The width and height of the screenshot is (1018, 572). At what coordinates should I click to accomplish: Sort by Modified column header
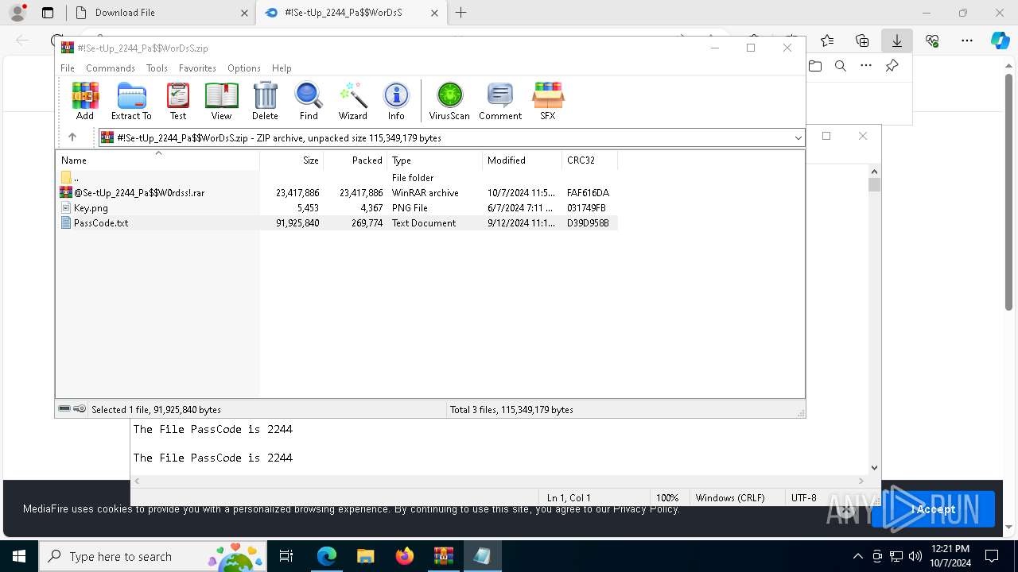point(522,160)
